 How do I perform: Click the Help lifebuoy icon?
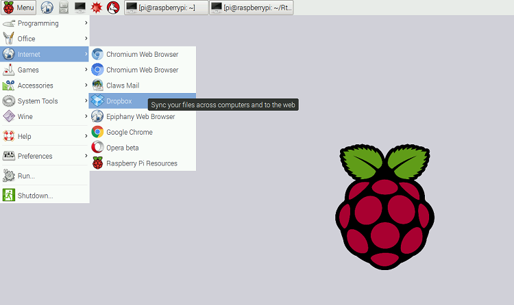8,136
